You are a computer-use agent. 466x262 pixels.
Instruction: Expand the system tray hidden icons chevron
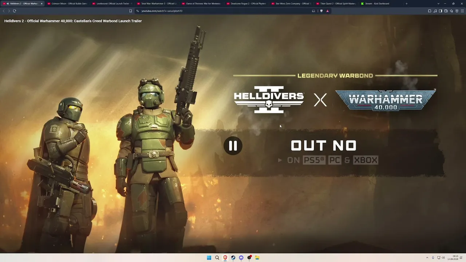click(427, 258)
